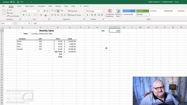Click the Top Align icon

point(52,11)
